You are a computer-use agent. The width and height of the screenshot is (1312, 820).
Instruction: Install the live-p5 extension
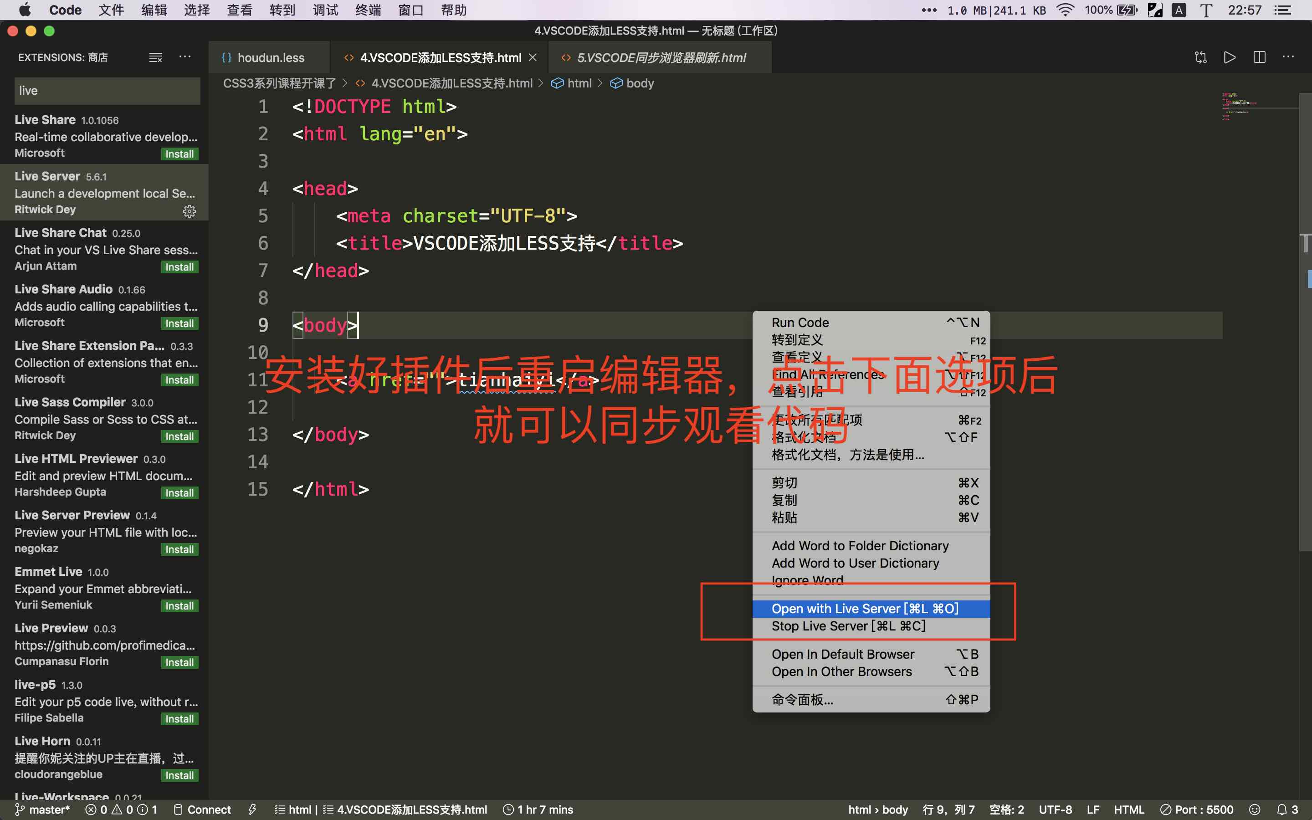tap(179, 718)
